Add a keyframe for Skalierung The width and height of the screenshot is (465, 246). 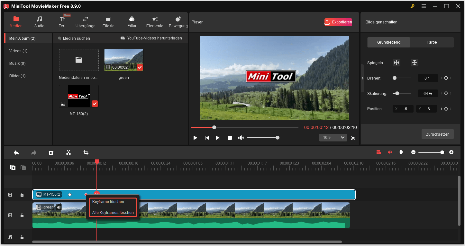click(446, 93)
